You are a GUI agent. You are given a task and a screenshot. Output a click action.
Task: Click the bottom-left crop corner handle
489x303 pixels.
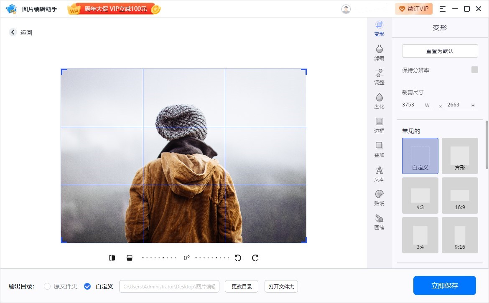pos(63,240)
